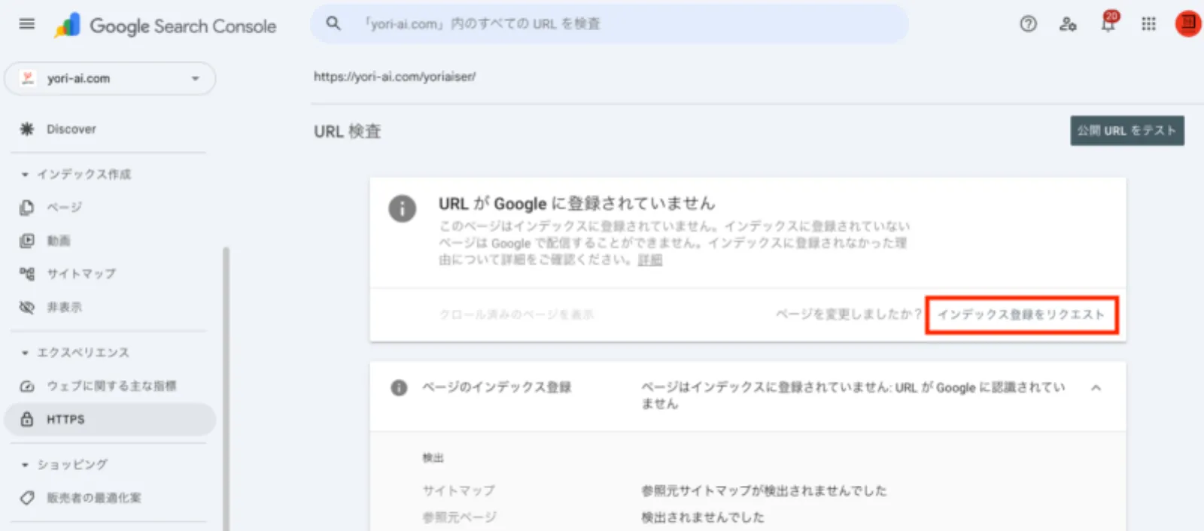The height and width of the screenshot is (531, 1204).
Task: Click info icon beside ページのインデックス登録
Action: [399, 387]
